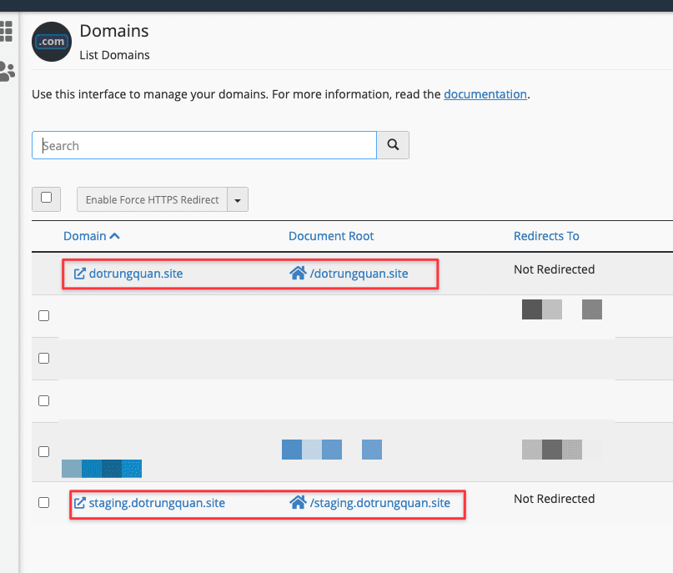Click the ascending sort chevron beside Domain
The width and height of the screenshot is (673, 573).
click(x=115, y=234)
